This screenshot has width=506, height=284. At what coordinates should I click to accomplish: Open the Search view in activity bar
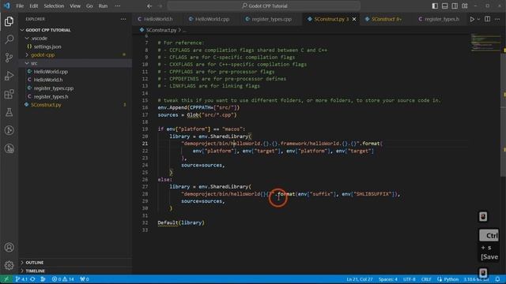click(x=9, y=39)
